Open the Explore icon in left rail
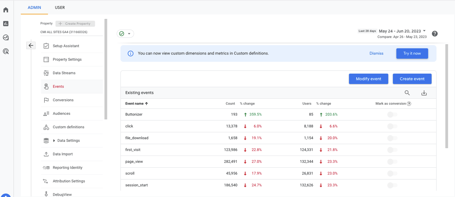 (x=6, y=38)
